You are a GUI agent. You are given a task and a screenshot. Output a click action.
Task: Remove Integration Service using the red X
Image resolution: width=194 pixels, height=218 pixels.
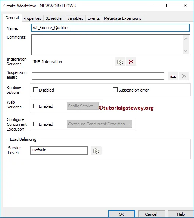click(131, 62)
